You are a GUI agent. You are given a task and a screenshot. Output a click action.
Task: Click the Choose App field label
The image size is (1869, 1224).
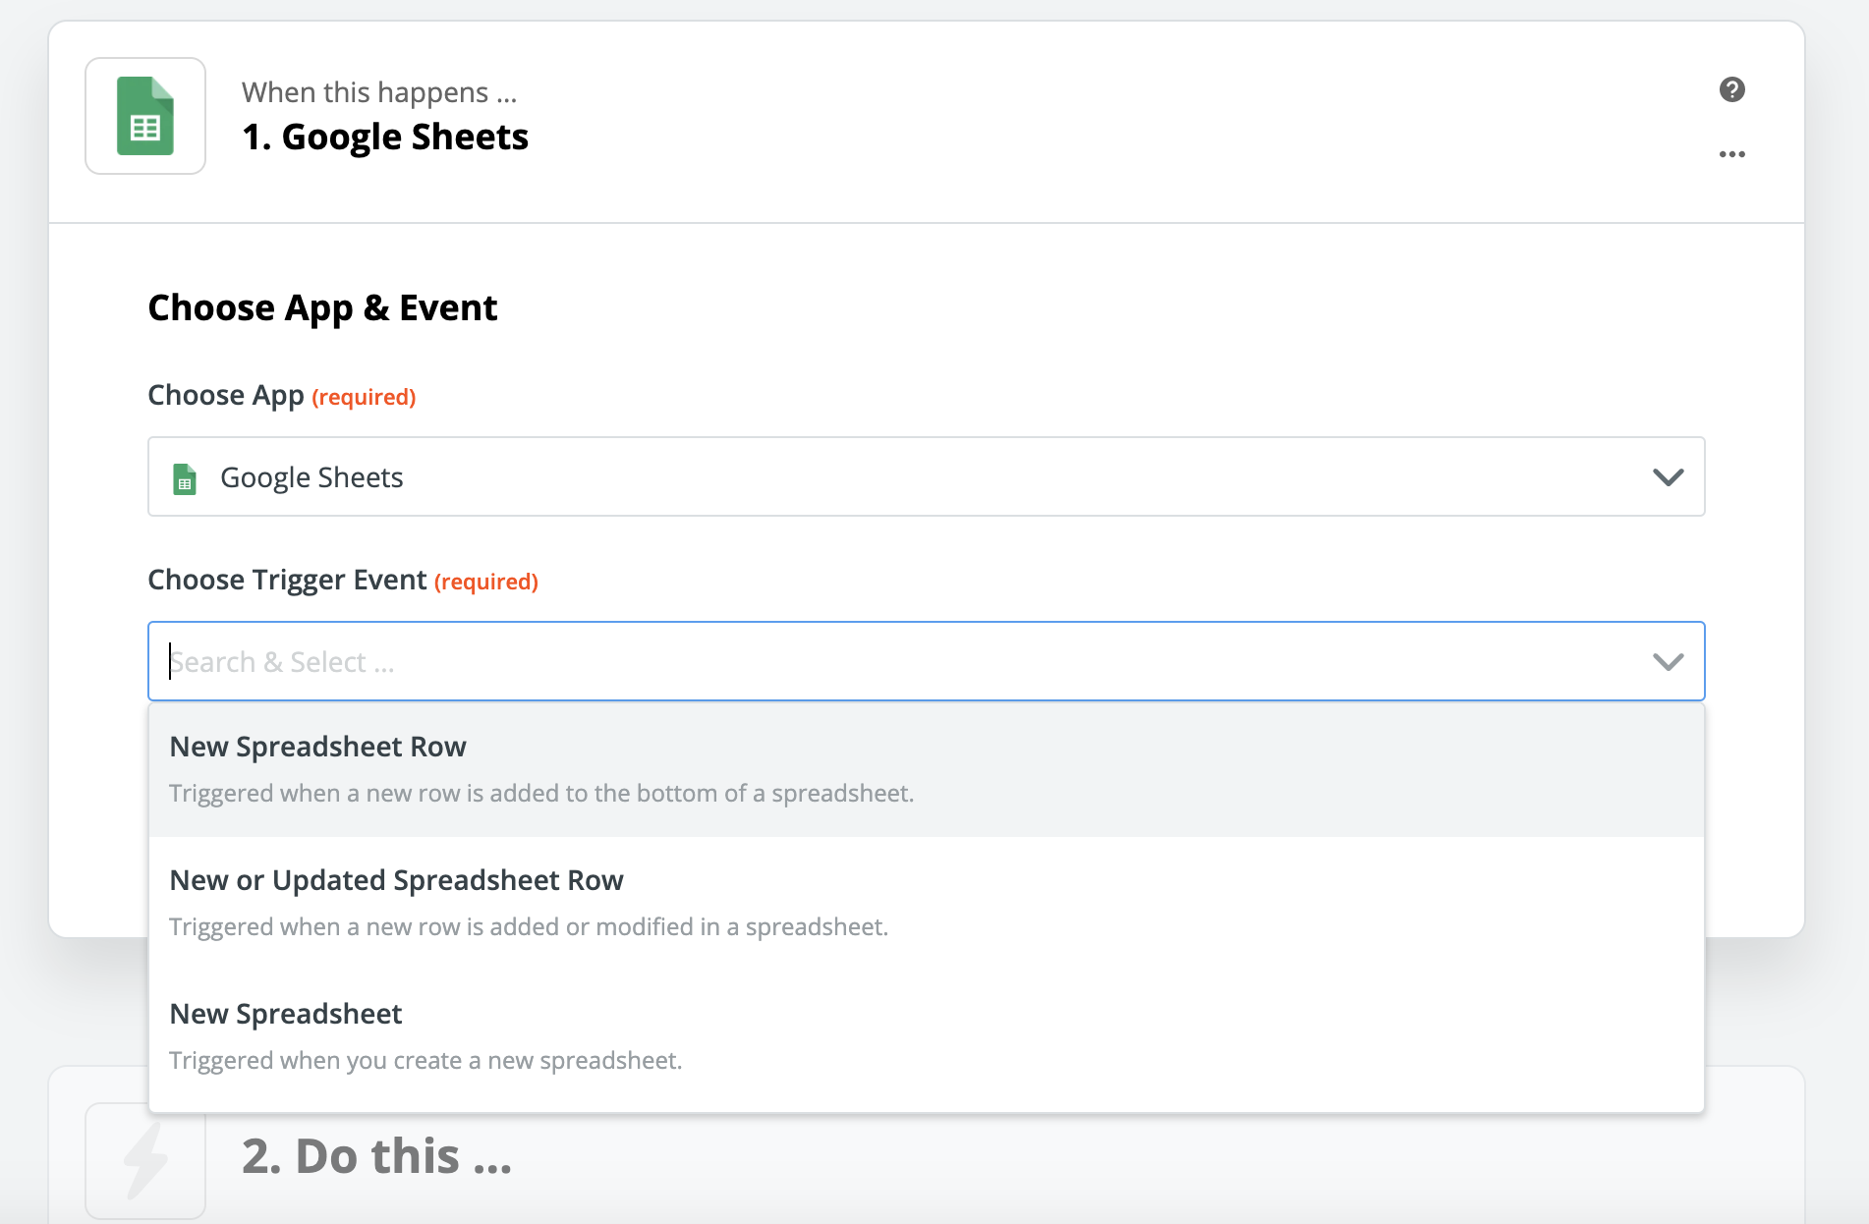pyautogui.click(x=226, y=395)
